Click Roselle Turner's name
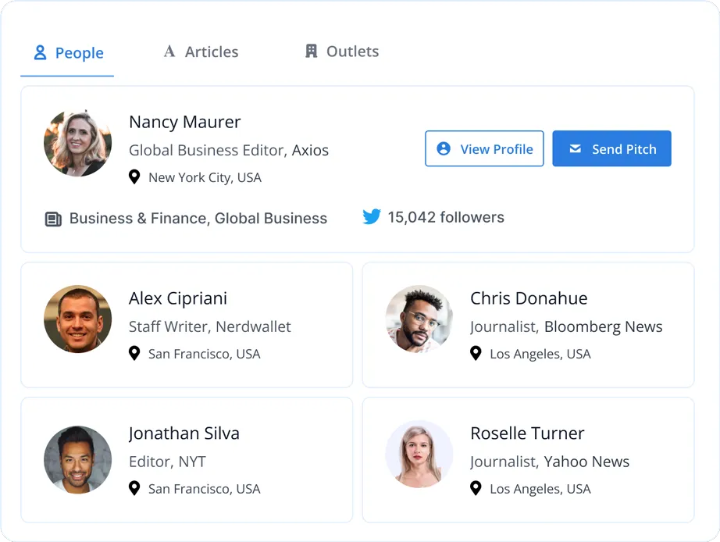Screen dimensions: 720x542 [x=527, y=433]
